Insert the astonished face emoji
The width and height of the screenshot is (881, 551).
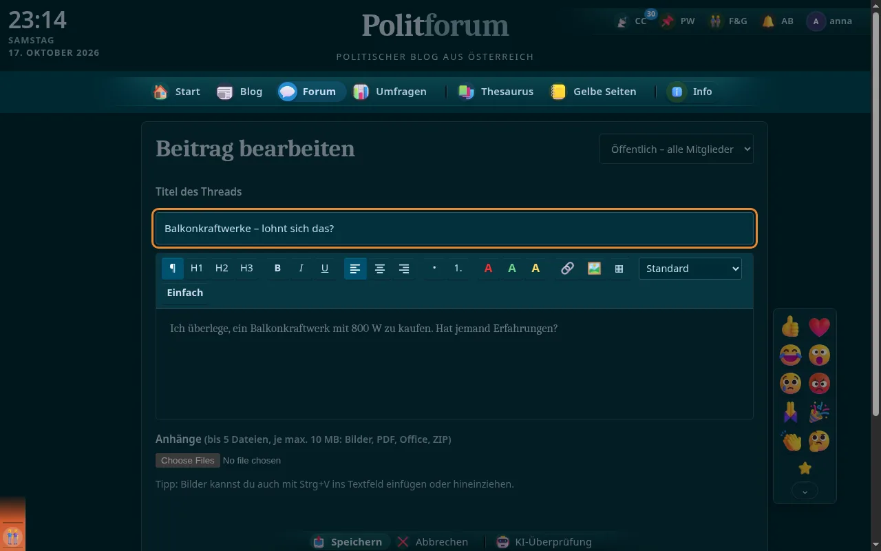[x=819, y=355]
